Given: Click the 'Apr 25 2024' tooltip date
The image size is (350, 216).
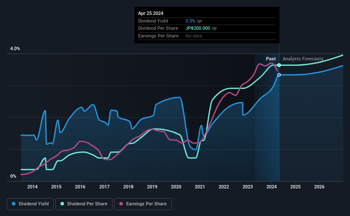Looking at the screenshot, I should click(150, 13).
